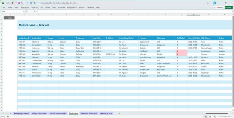
Task: Add a new sheet with plus icon
Action: tap(119, 113)
